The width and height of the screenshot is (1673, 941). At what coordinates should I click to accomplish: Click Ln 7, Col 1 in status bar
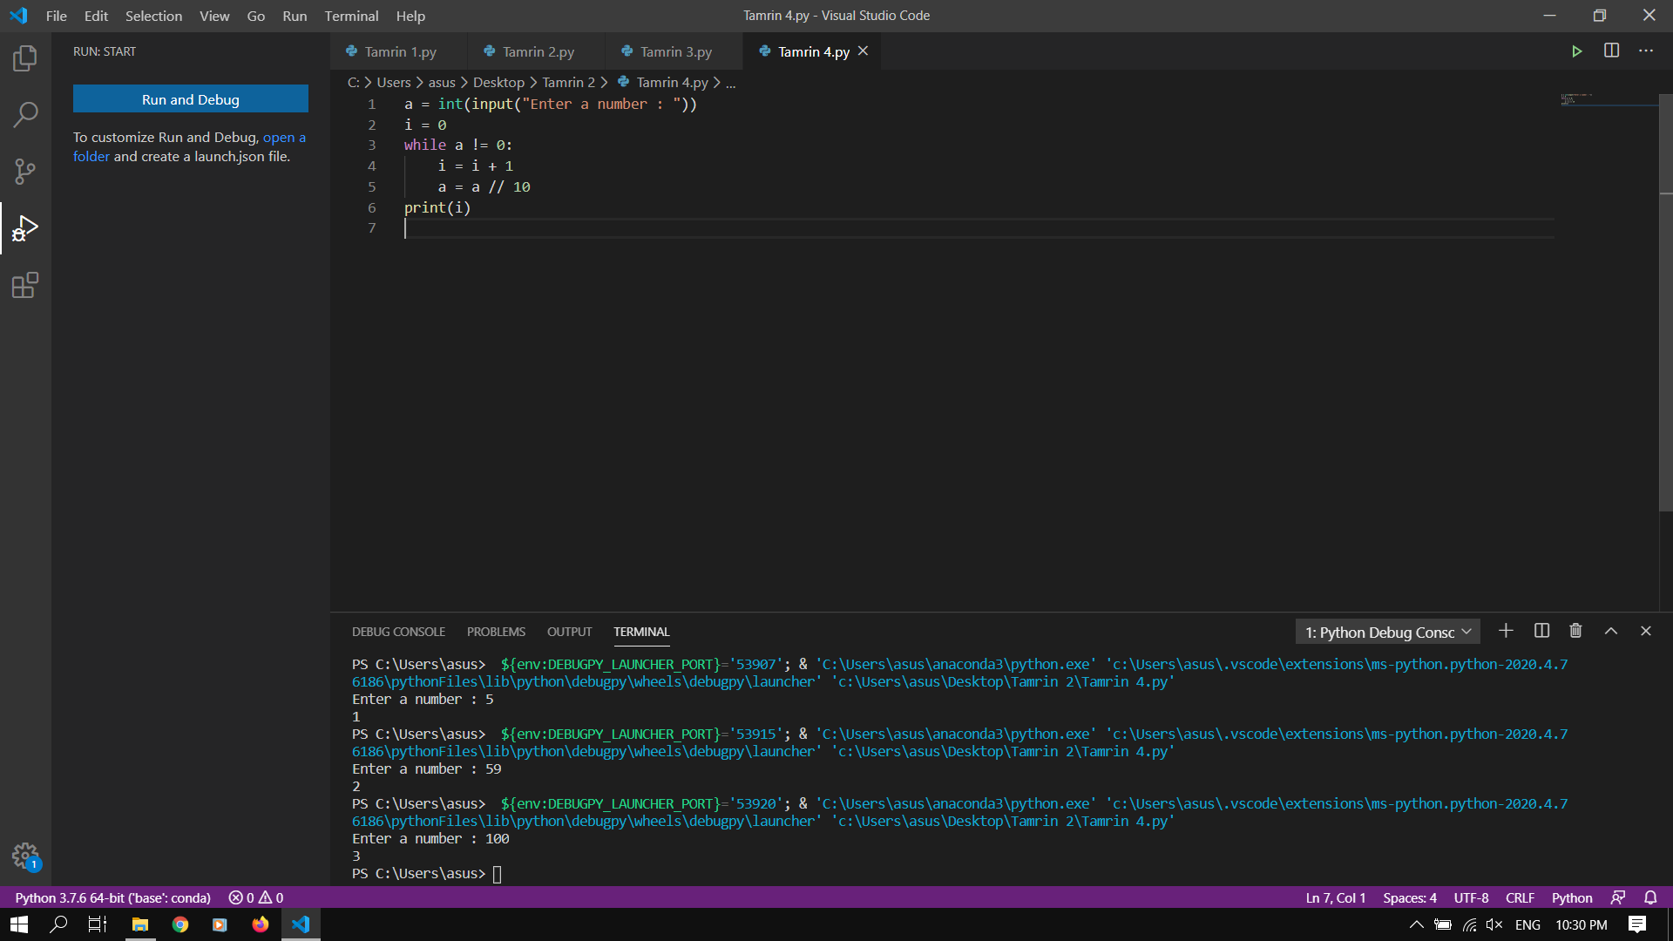pyautogui.click(x=1335, y=897)
